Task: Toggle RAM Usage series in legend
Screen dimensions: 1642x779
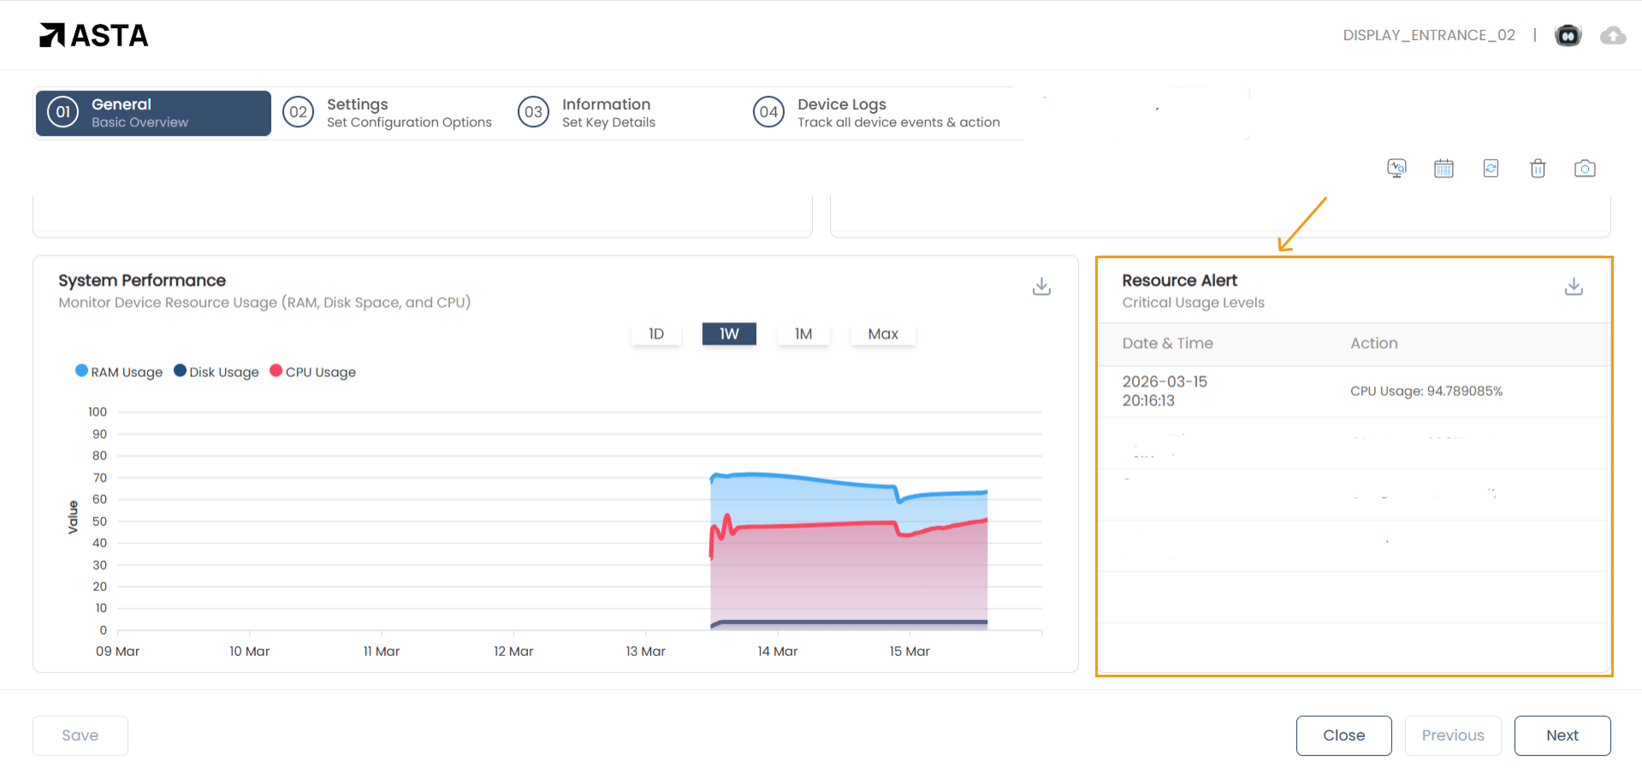Action: coord(119,372)
